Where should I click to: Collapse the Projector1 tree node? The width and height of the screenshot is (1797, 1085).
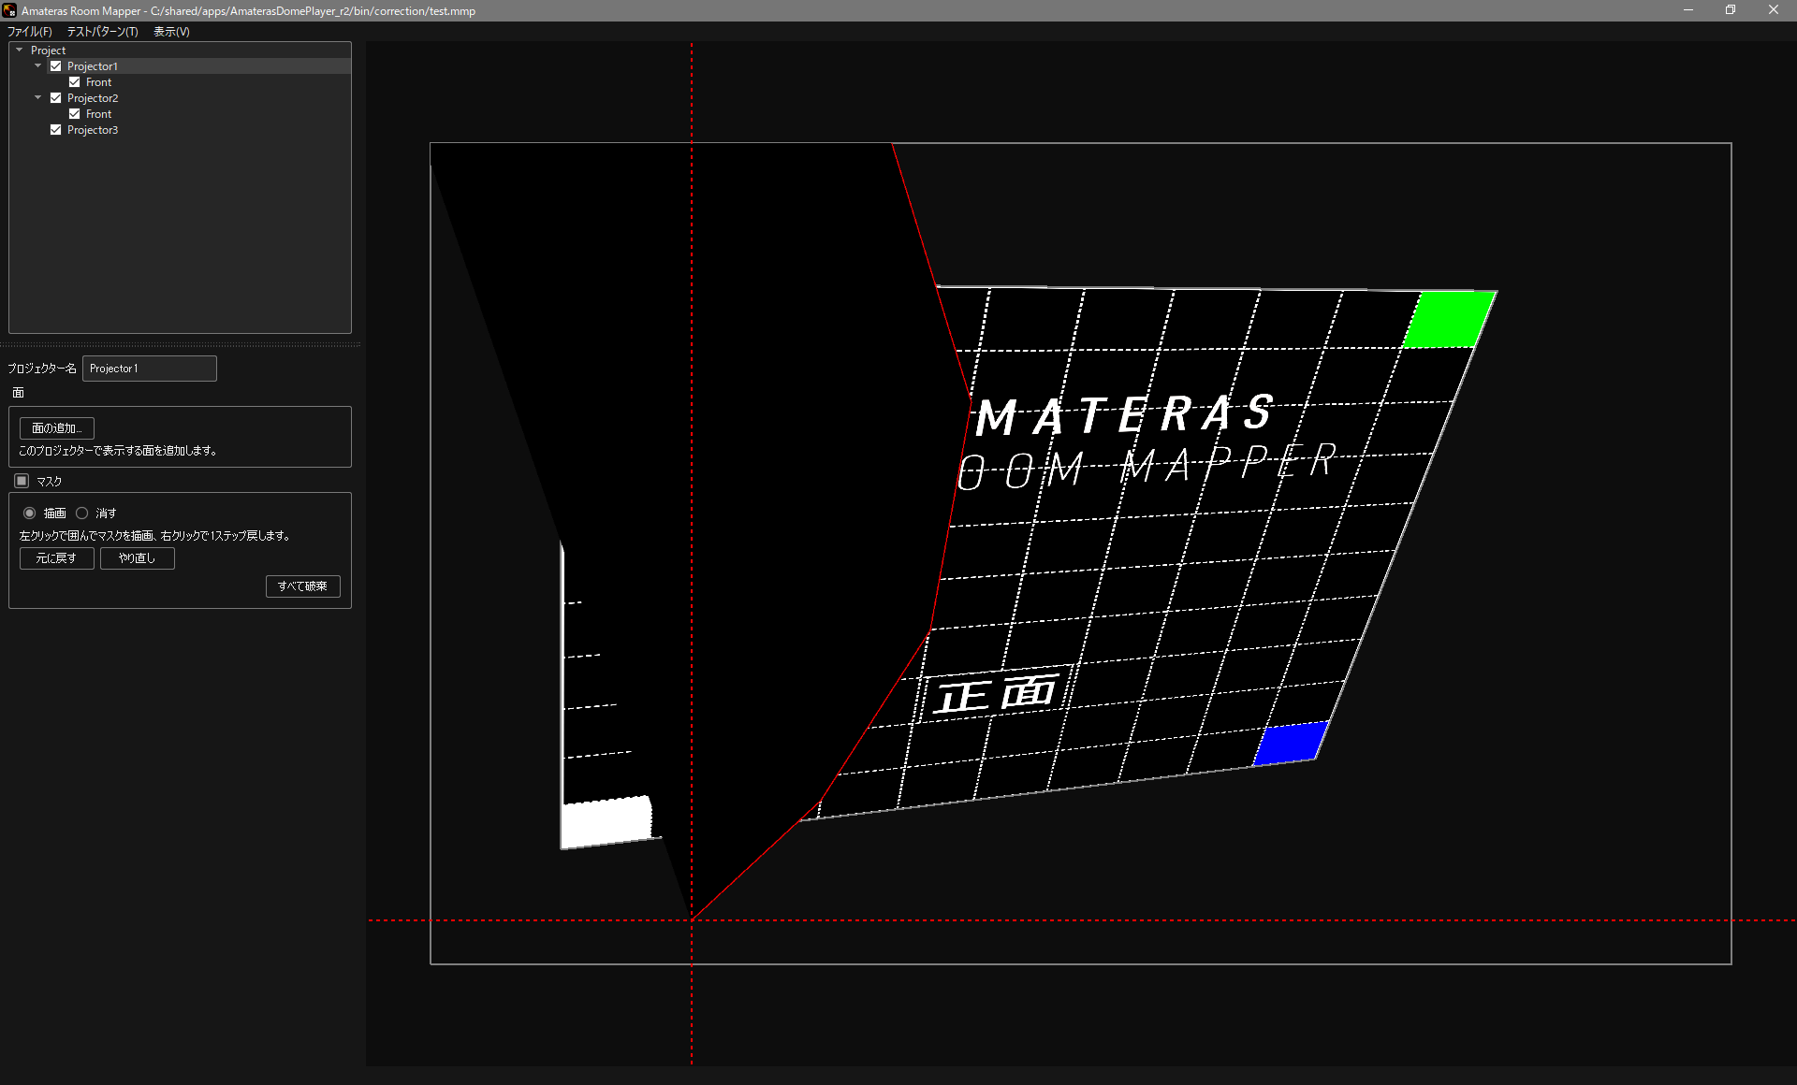(x=38, y=66)
